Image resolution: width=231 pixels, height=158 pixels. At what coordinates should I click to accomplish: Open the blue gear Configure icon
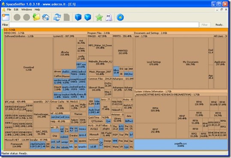click(120, 18)
